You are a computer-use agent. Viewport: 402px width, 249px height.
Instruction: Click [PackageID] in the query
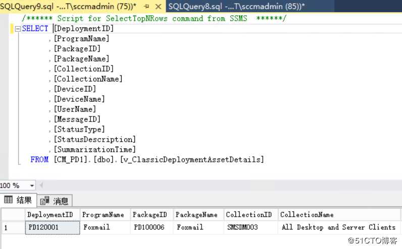click(77, 48)
